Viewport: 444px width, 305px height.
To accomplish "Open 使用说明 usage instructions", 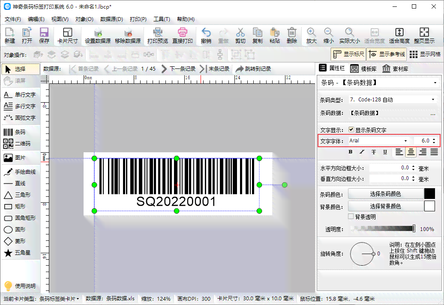I will pos(20,286).
